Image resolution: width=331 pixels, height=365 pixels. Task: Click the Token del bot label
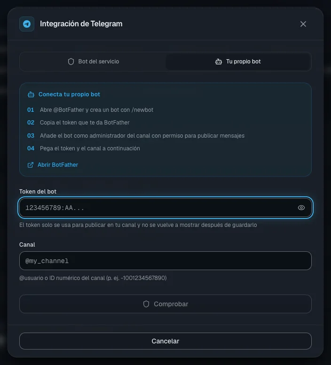click(38, 192)
